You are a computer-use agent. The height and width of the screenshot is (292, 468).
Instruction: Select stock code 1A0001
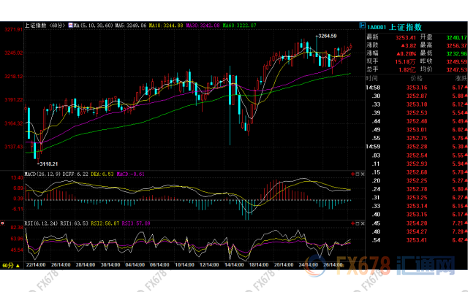point(377,26)
